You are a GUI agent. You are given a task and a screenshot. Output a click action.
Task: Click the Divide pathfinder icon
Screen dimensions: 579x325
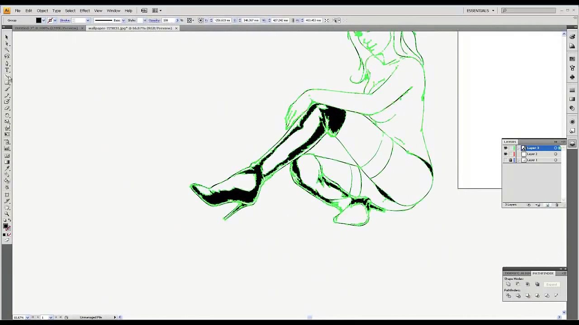[x=508, y=296]
